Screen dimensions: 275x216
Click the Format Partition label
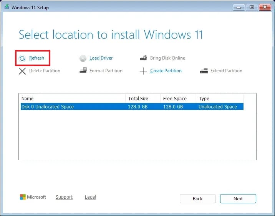(106, 71)
